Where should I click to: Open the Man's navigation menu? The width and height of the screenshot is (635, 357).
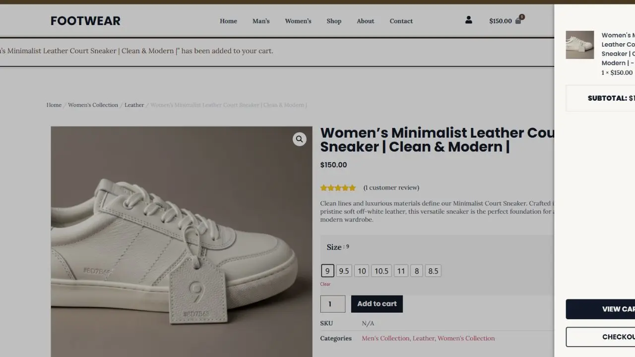tap(261, 21)
